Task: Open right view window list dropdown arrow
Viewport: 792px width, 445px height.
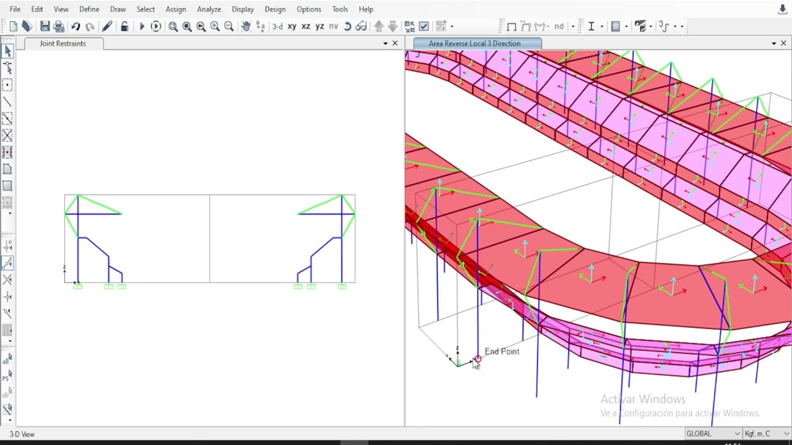Action: pyautogui.click(x=774, y=43)
